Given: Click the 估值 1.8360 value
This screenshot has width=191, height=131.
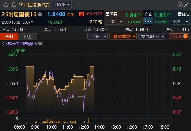Looking at the screenshot, I should click(x=13, y=29).
